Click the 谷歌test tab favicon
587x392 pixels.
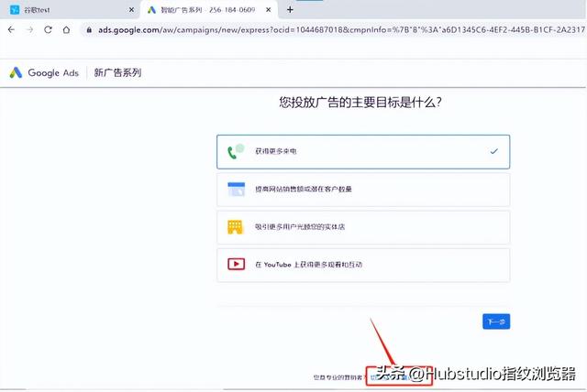(x=15, y=10)
